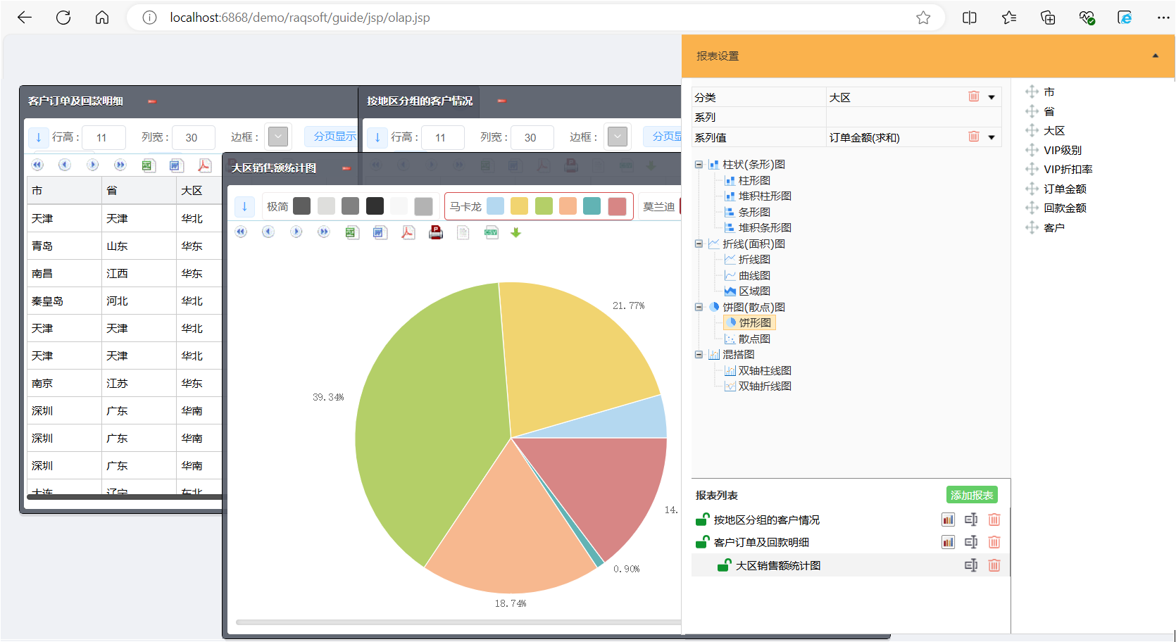Remove 大区 from the 分类 field
The image size is (1176, 642).
[x=973, y=97]
